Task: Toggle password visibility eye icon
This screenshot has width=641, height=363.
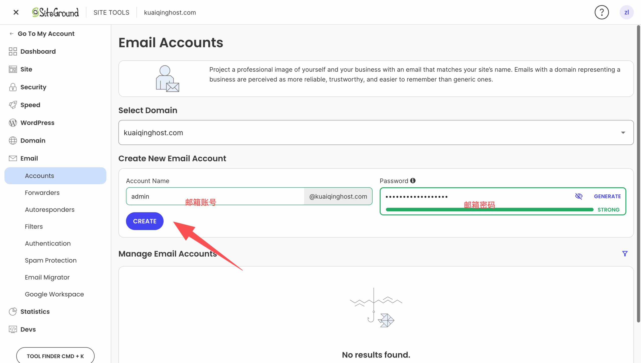Action: coord(579,196)
